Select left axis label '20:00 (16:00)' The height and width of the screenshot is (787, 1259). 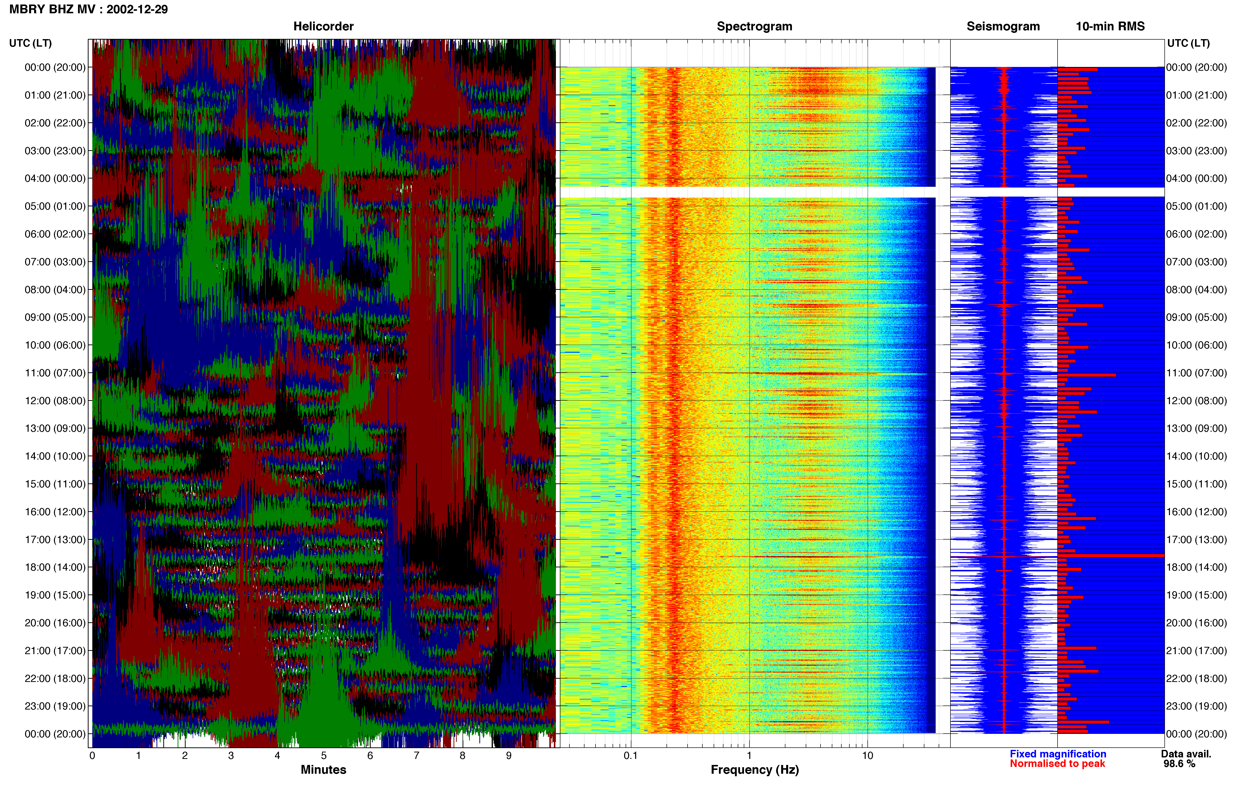55,623
